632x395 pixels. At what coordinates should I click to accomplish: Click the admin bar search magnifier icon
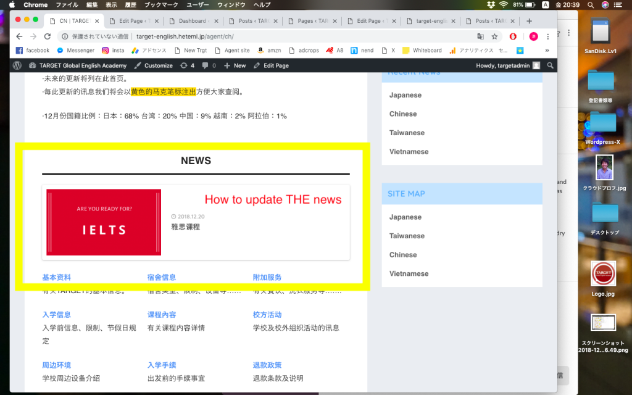(x=550, y=65)
